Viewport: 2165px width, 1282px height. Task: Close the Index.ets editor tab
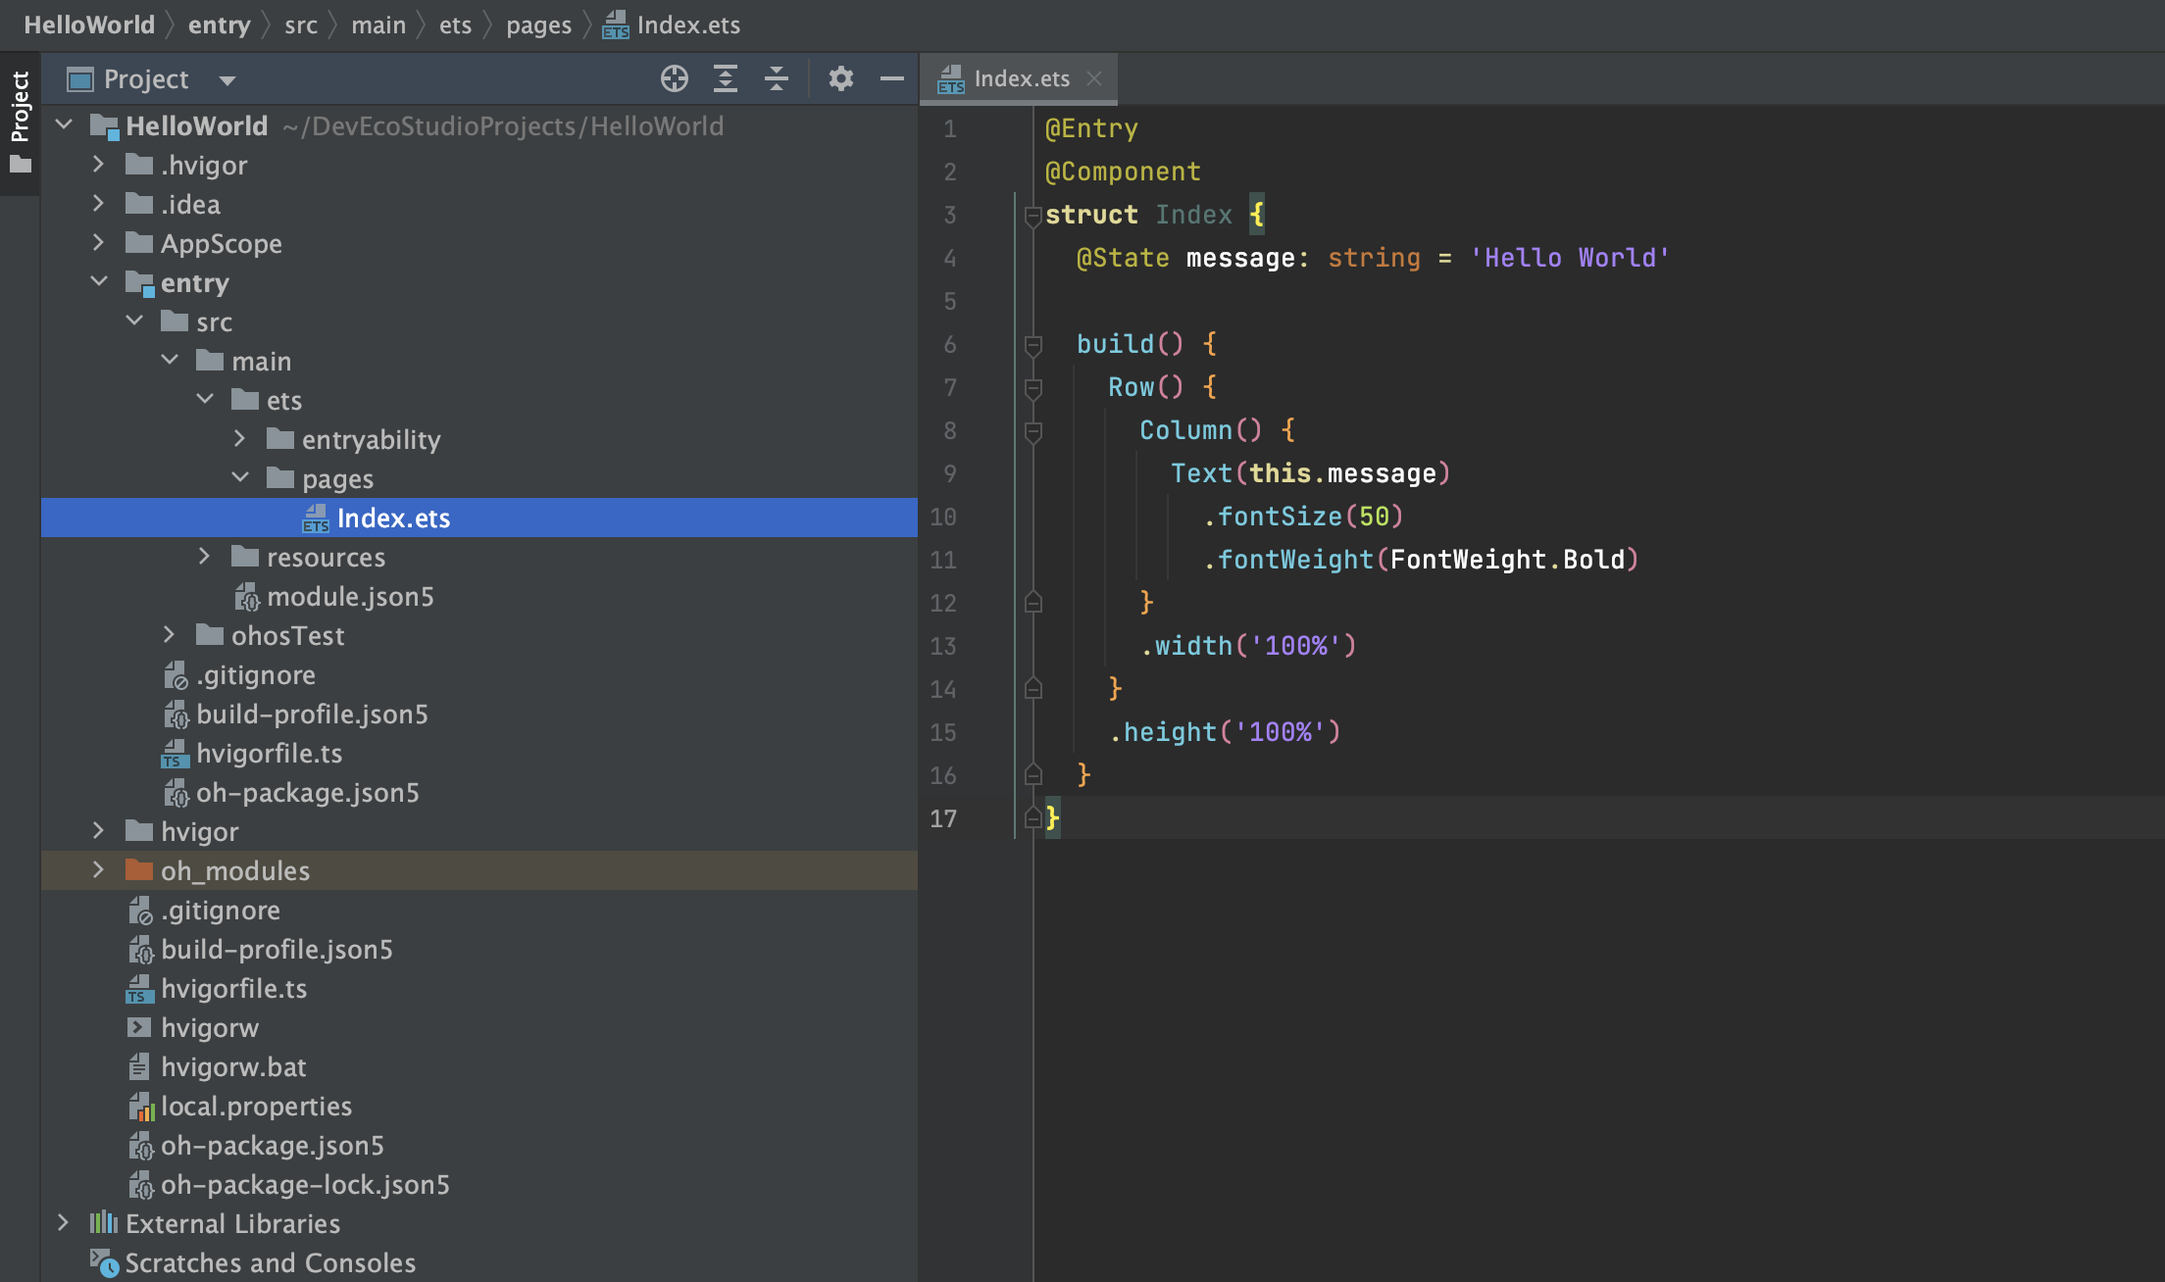click(x=1094, y=78)
